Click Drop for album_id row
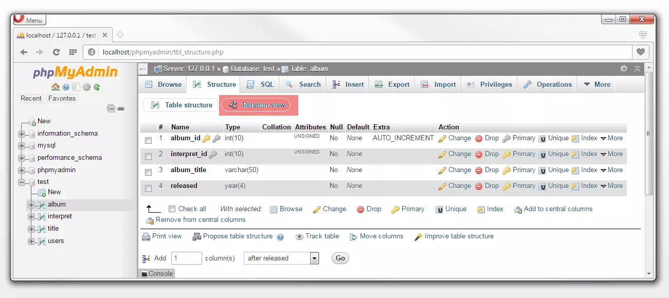The image size is (669, 298). tap(487, 138)
